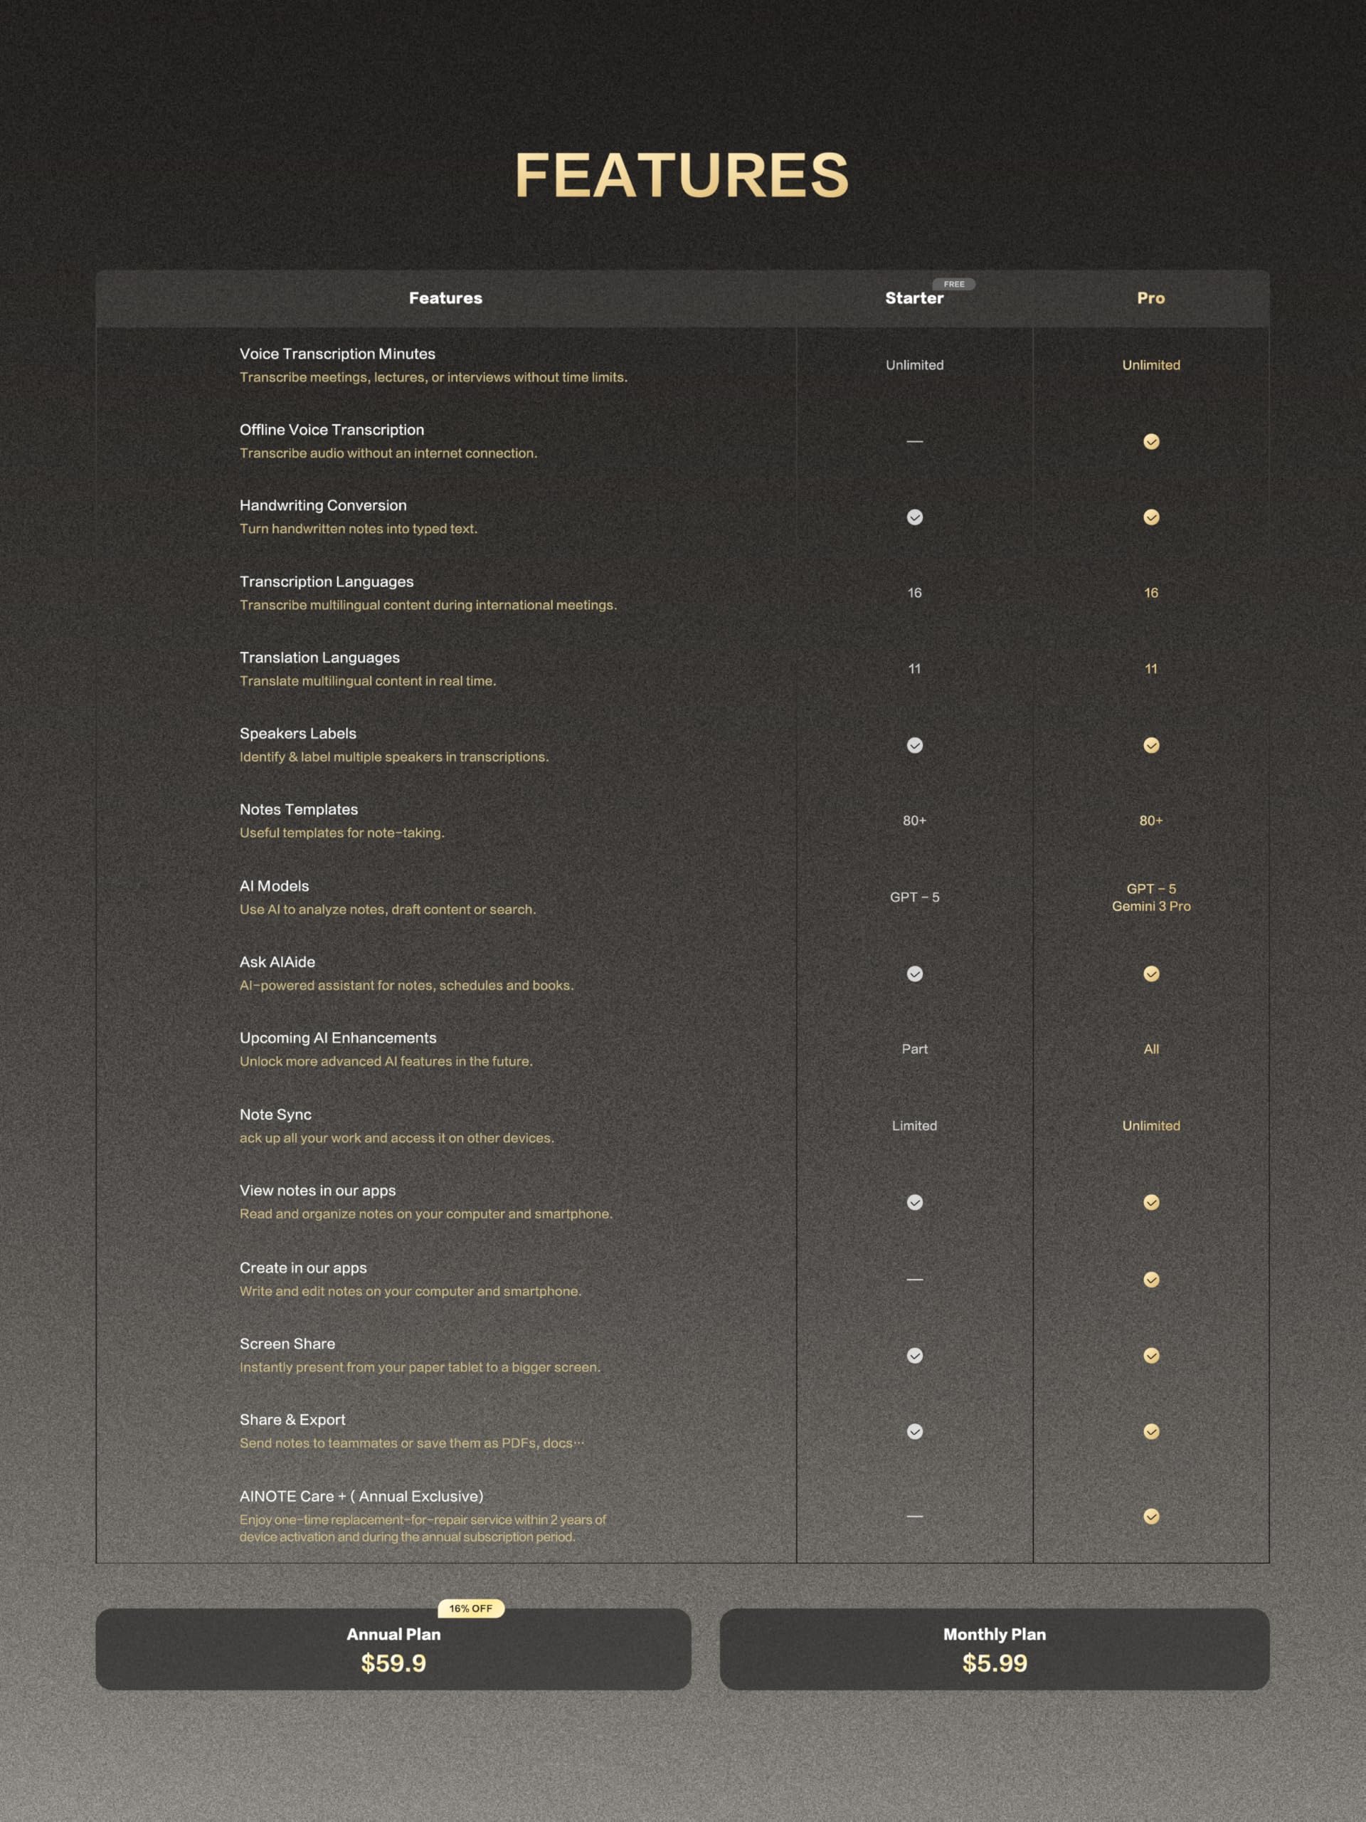Click the FREE badge above Starter
Image resolution: width=1366 pixels, height=1822 pixels.
[x=953, y=284]
